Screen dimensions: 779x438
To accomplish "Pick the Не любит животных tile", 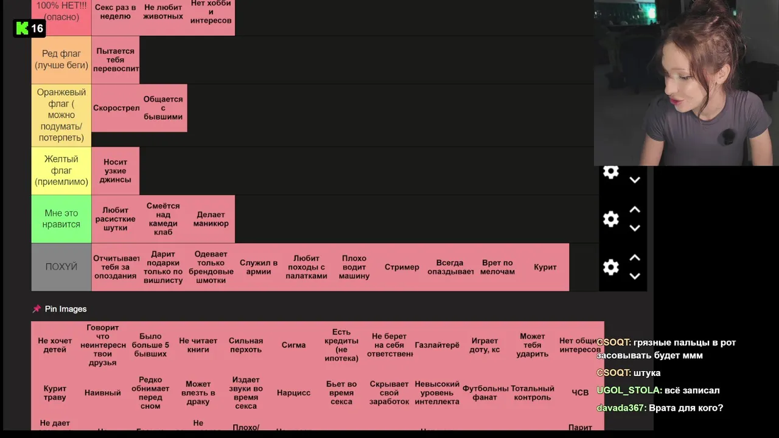I will pyautogui.click(x=163, y=18).
